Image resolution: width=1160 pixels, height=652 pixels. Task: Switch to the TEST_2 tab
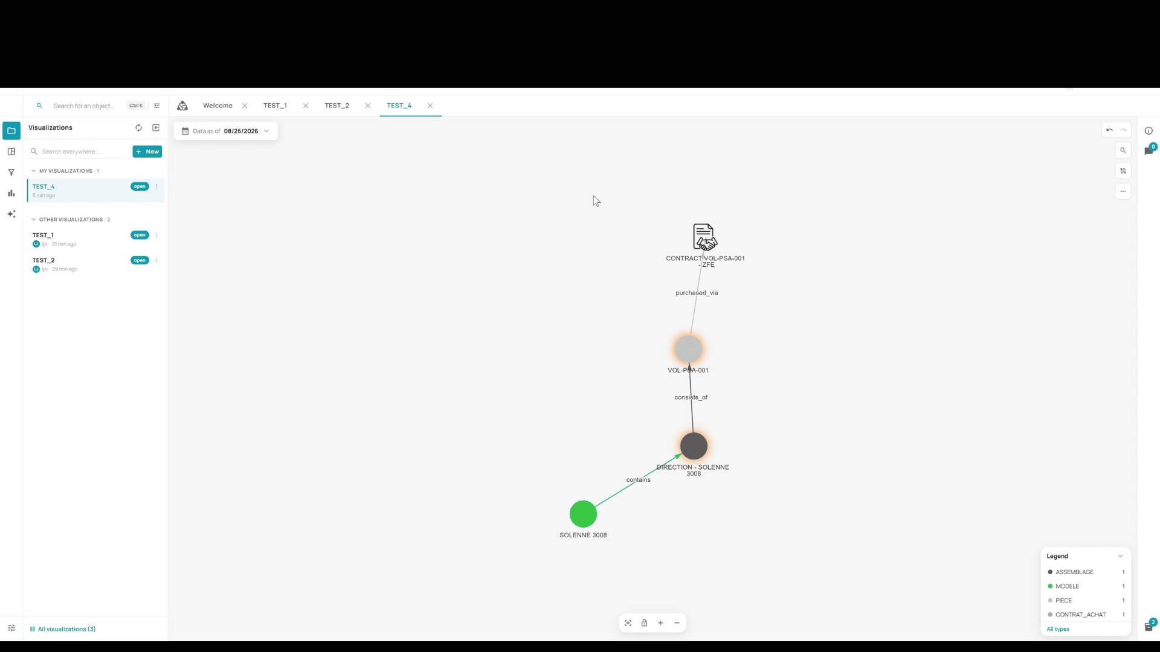337,106
